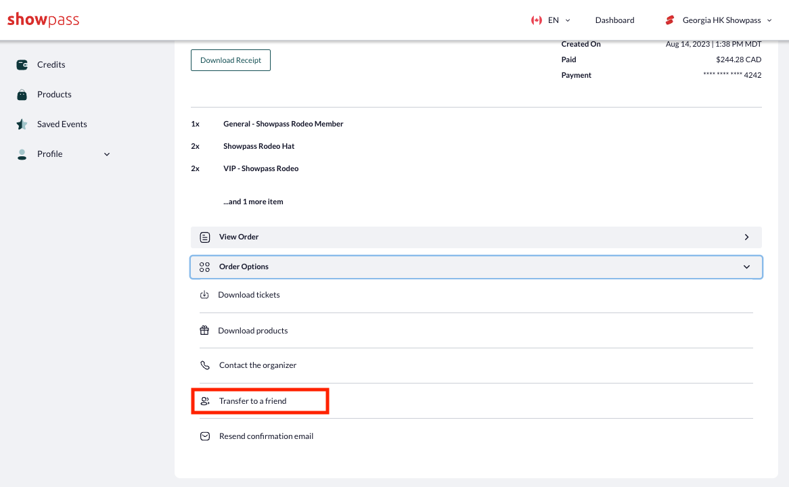Click the Products shopping bag icon
This screenshot has width=789, height=487.
(22, 95)
